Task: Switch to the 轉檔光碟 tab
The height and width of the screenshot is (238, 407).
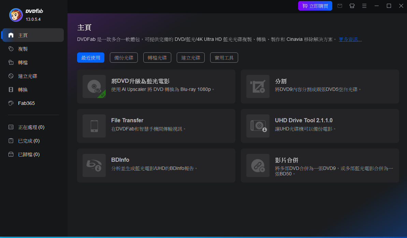Action: 157,58
